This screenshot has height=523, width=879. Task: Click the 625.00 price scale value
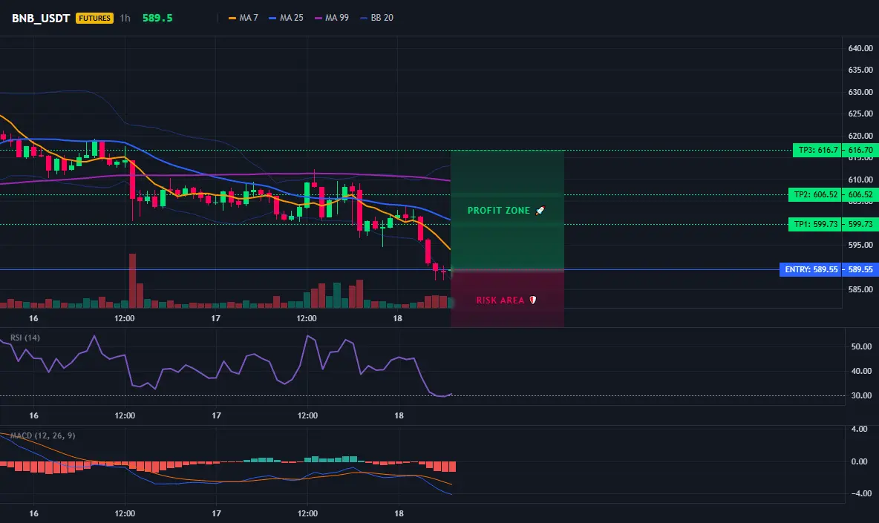(860, 114)
